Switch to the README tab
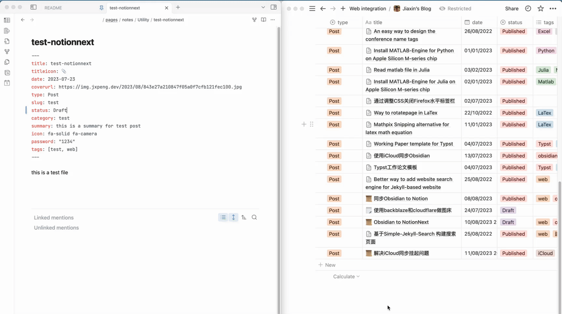Image resolution: width=562 pixels, height=314 pixels. pos(53,8)
